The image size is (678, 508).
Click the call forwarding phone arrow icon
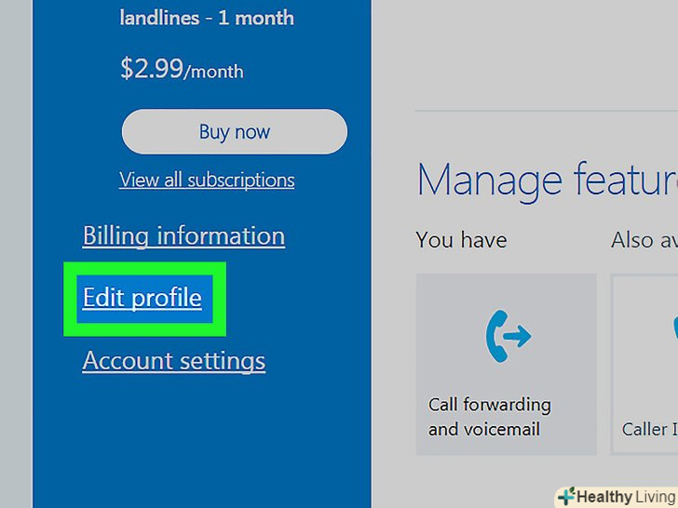click(508, 336)
